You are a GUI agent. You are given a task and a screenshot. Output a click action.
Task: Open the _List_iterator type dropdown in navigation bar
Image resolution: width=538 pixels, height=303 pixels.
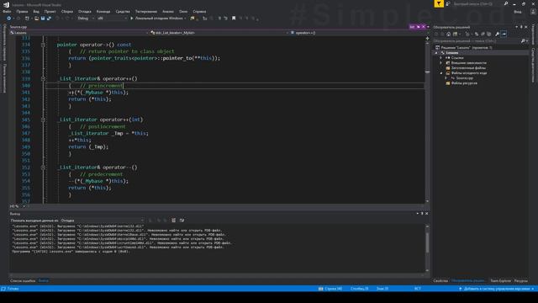coord(219,33)
